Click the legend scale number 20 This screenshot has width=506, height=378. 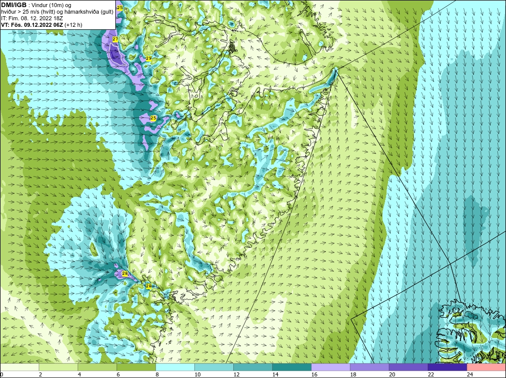(392, 374)
